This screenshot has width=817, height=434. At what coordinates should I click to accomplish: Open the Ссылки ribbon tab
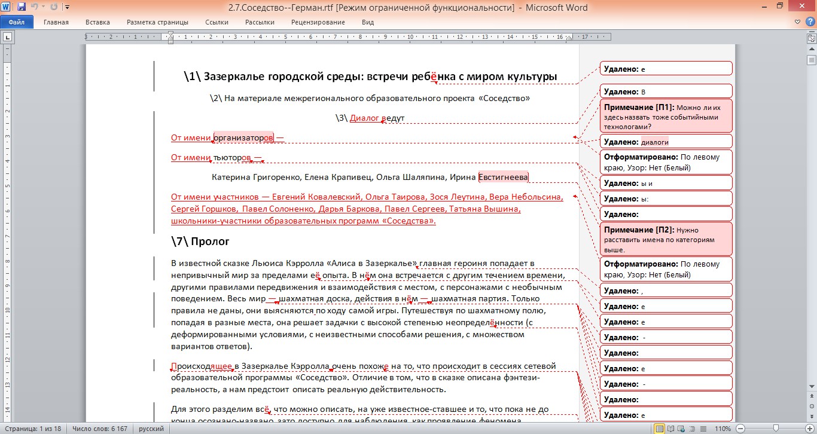(x=217, y=22)
